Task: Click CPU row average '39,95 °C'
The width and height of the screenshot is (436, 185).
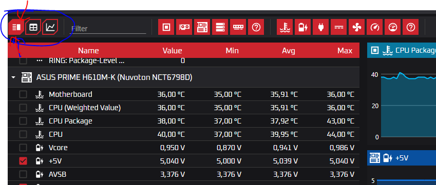Action: pyautogui.click(x=284, y=134)
